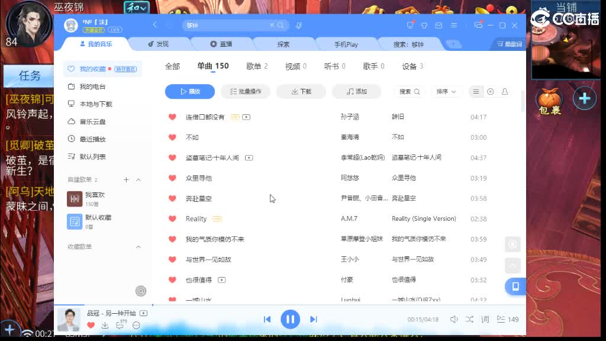The image size is (606, 341).
Task: Open 批量操作 batch operations
Action: click(246, 92)
